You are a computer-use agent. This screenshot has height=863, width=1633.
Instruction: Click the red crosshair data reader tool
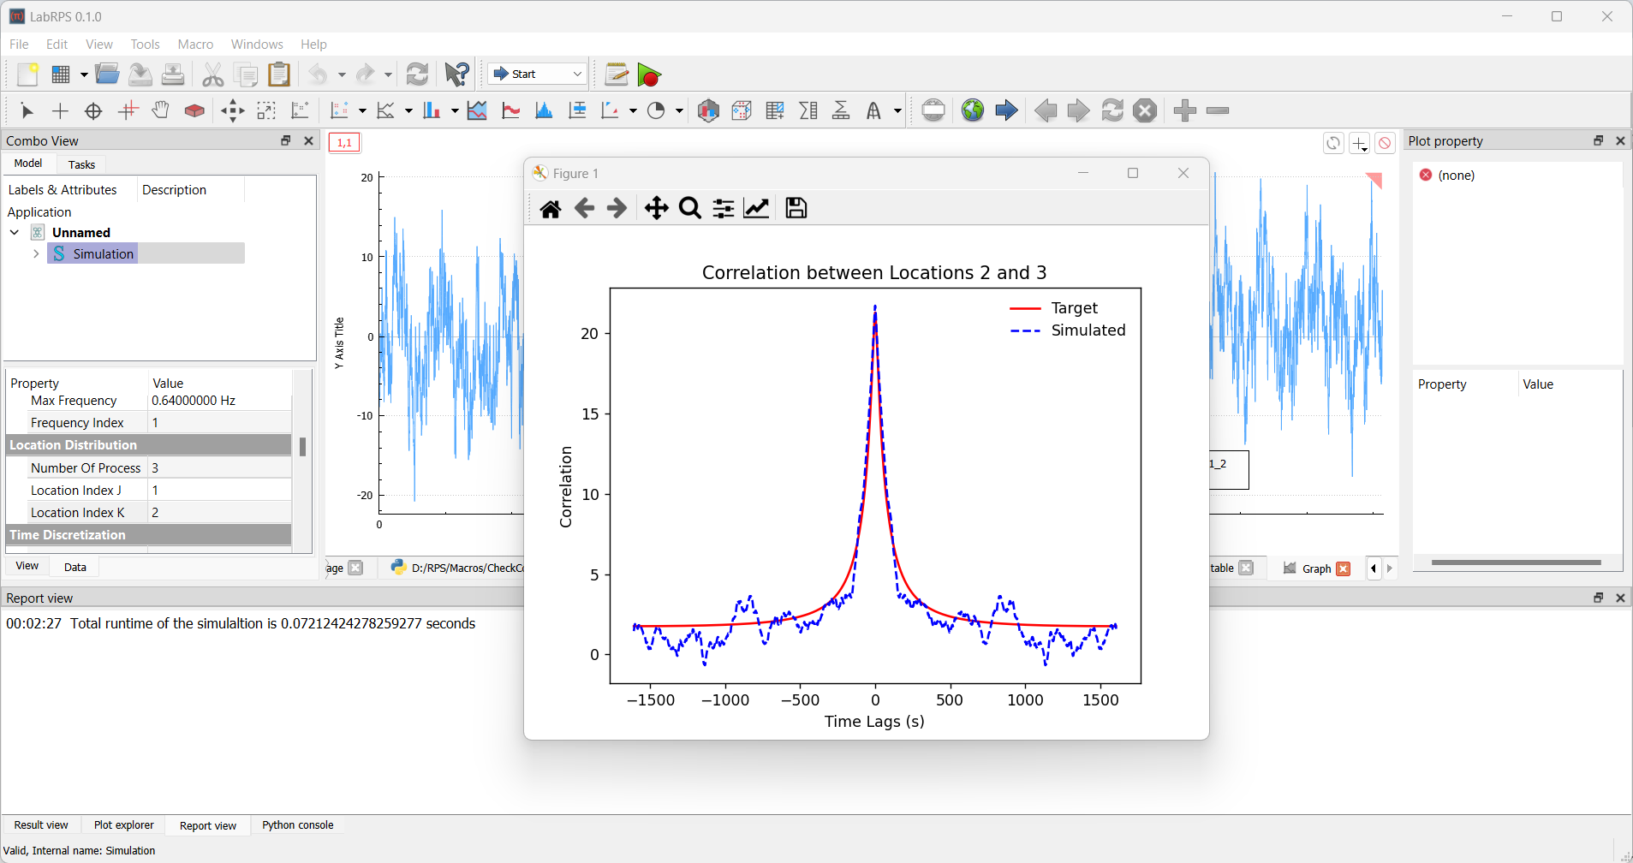pyautogui.click(x=128, y=110)
